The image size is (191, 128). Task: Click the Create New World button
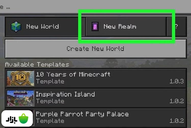click(x=95, y=49)
